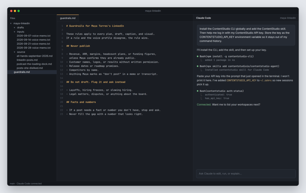Screen dimensions: 306x193
Task: Click the '## Do not draft. Flag it' heading
Action: click(x=96, y=82)
